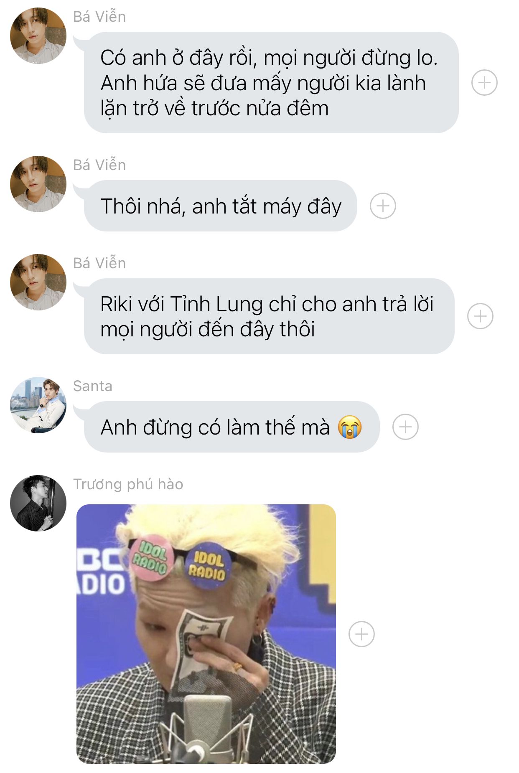Select the 'Anh đừng có làm thế mà' bubble
Image resolution: width=519 pixels, height=773 pixels.
232,427
